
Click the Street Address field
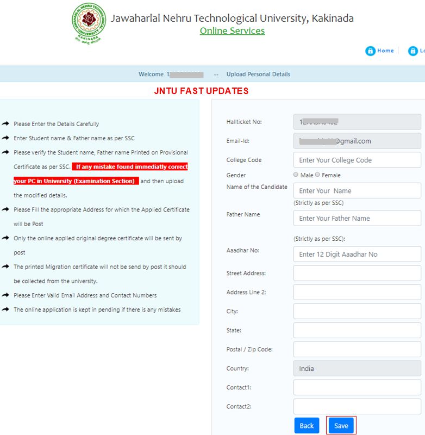tap(357, 273)
